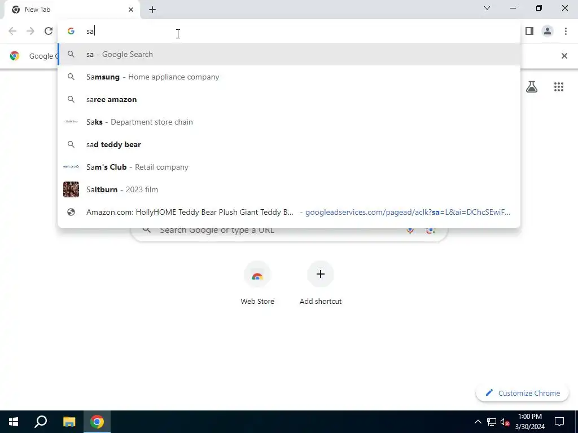Click the globe icon beside Amazon suggestion

tap(71, 212)
